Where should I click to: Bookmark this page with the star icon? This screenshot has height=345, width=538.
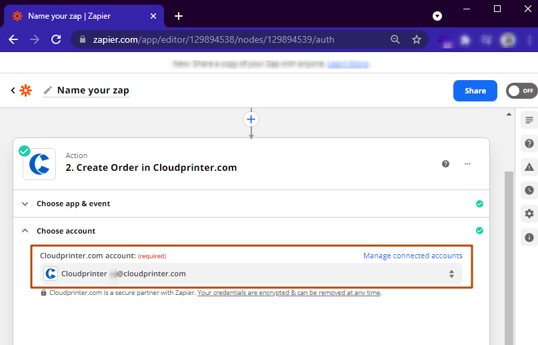click(417, 39)
